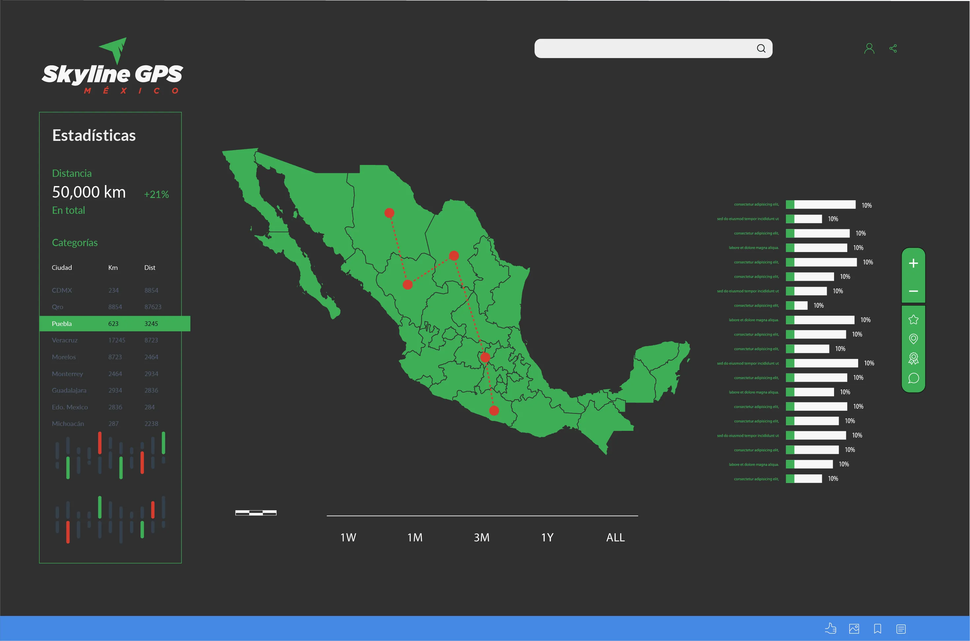Image resolution: width=970 pixels, height=641 pixels.
Task: Click the search magnifier icon
Action: (x=761, y=48)
